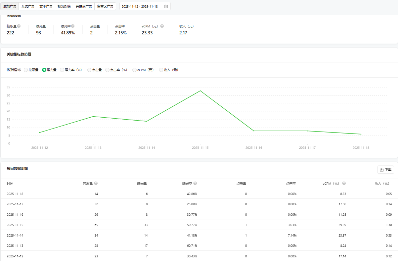The height and width of the screenshot is (261, 398).
Task: Select the eCPM（元） chart metric radio
Action: coord(134,70)
